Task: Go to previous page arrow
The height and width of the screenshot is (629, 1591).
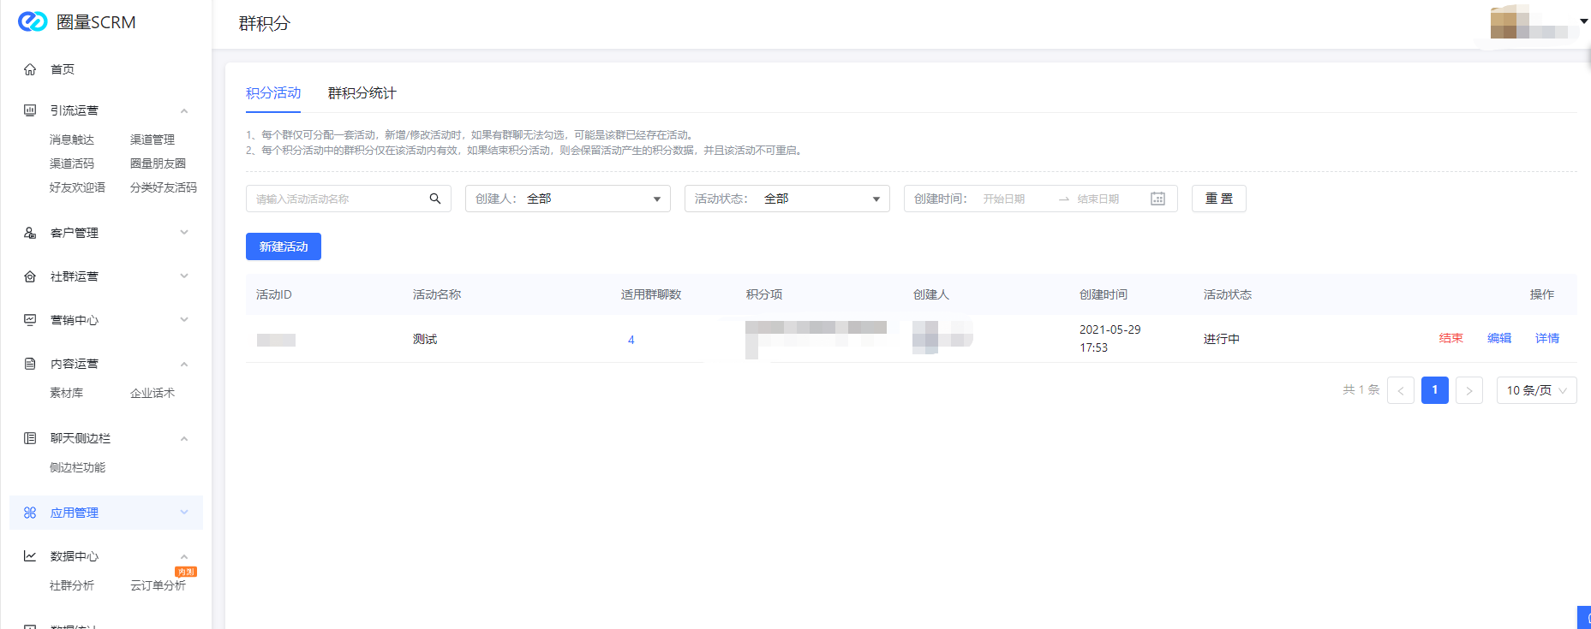Action: 1400,390
